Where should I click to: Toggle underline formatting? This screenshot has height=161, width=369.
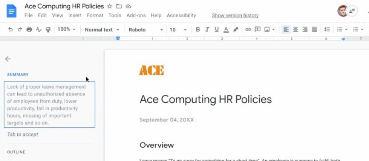[x=216, y=30]
